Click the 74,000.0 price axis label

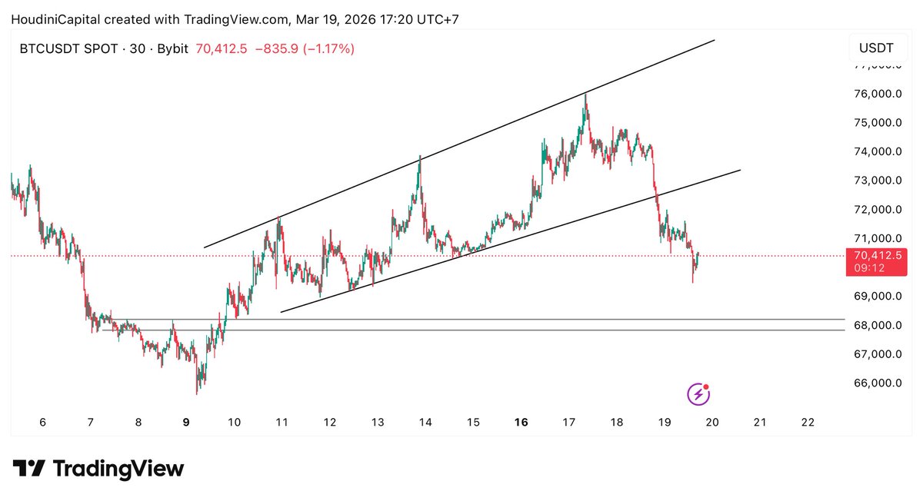(878, 151)
